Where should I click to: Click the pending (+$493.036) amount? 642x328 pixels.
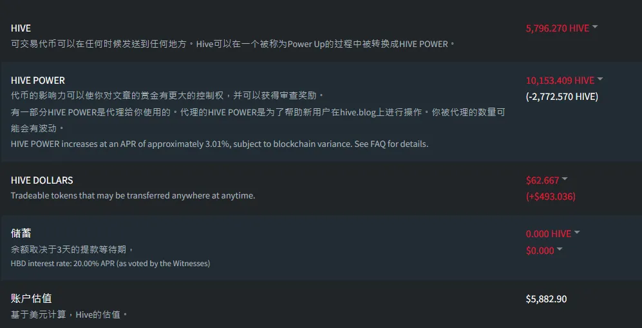(x=551, y=197)
